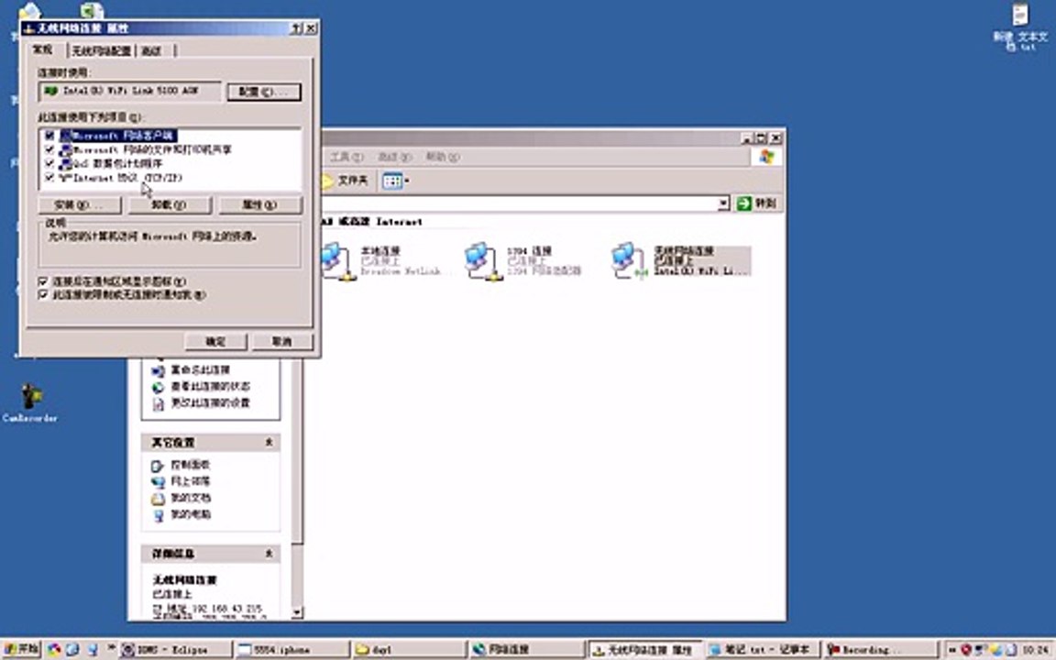The image size is (1056, 660).
Task: Collapse the 其它位置 panel section
Action: point(269,443)
